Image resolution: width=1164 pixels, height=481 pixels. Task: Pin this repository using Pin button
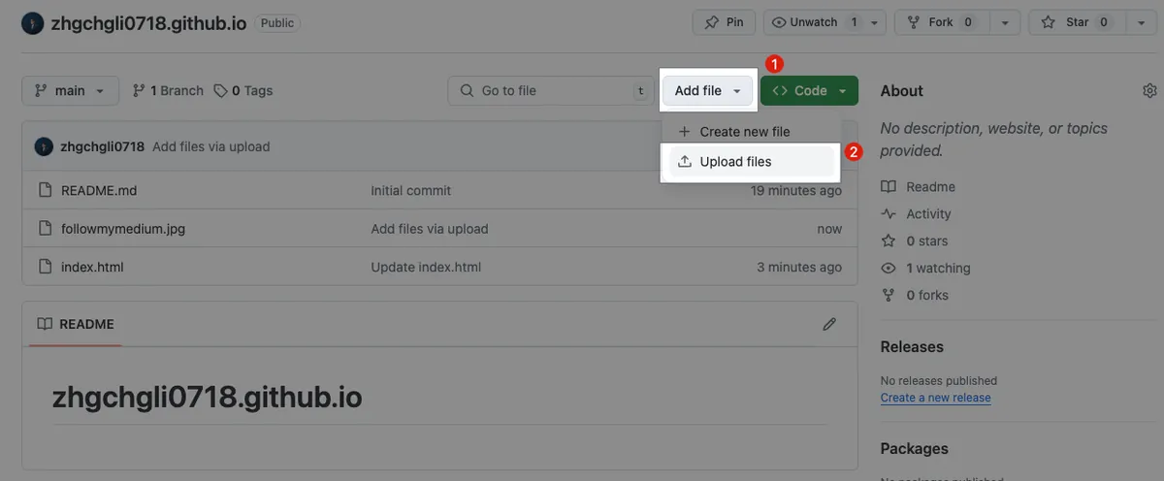(x=725, y=22)
